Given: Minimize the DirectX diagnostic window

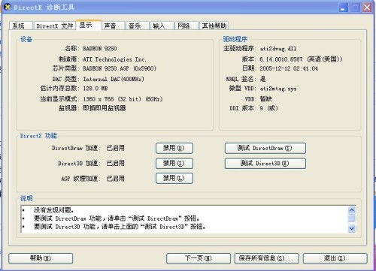Looking at the screenshot, I should (x=343, y=8).
